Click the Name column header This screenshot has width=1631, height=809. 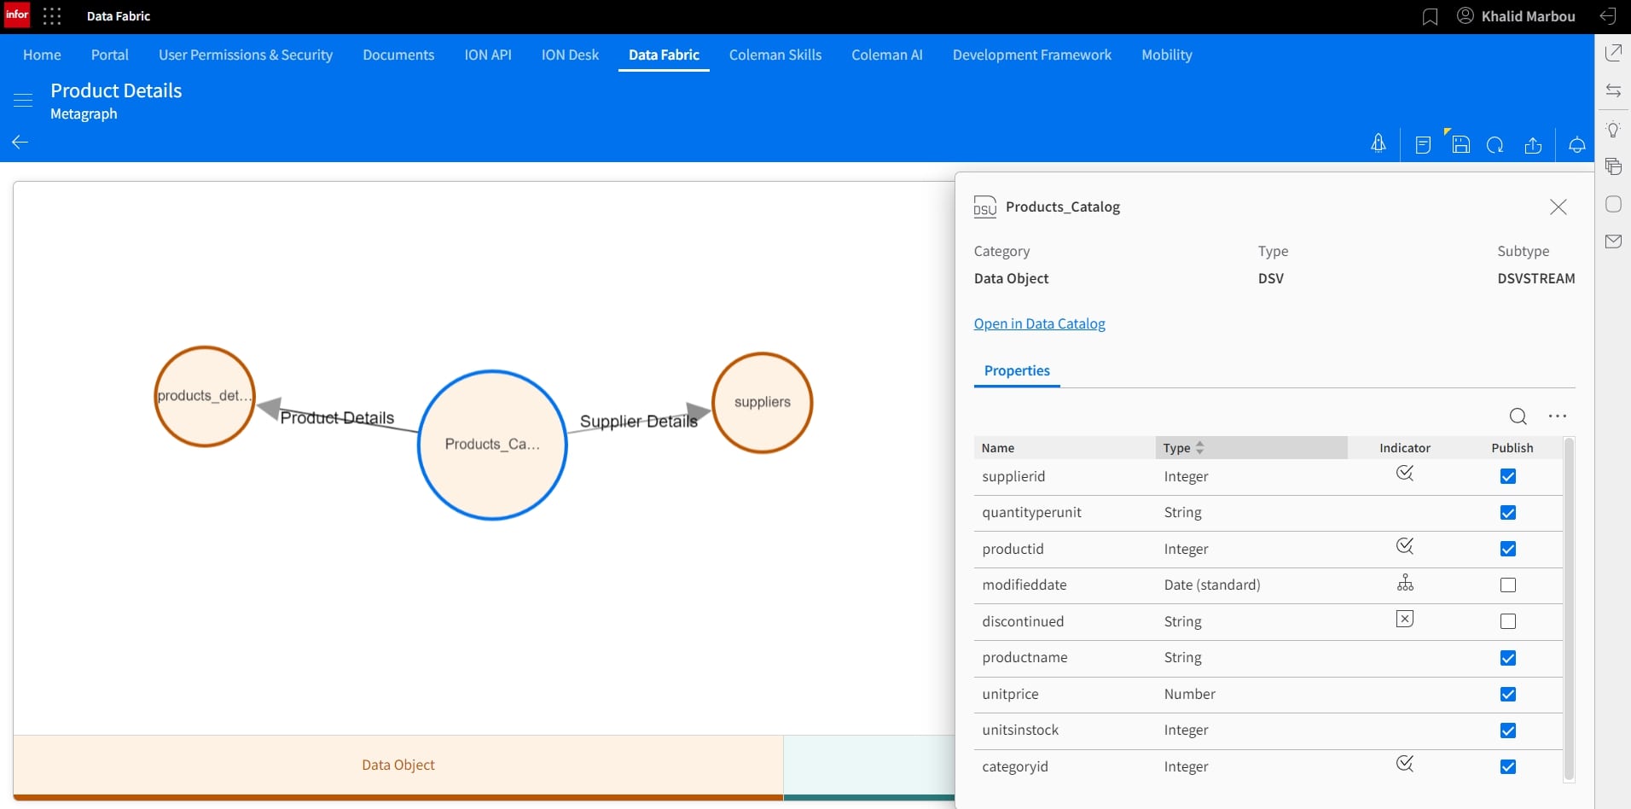tap(1065, 448)
